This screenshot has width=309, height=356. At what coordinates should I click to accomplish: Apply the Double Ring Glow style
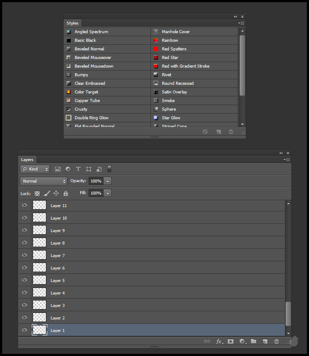pyautogui.click(x=91, y=118)
